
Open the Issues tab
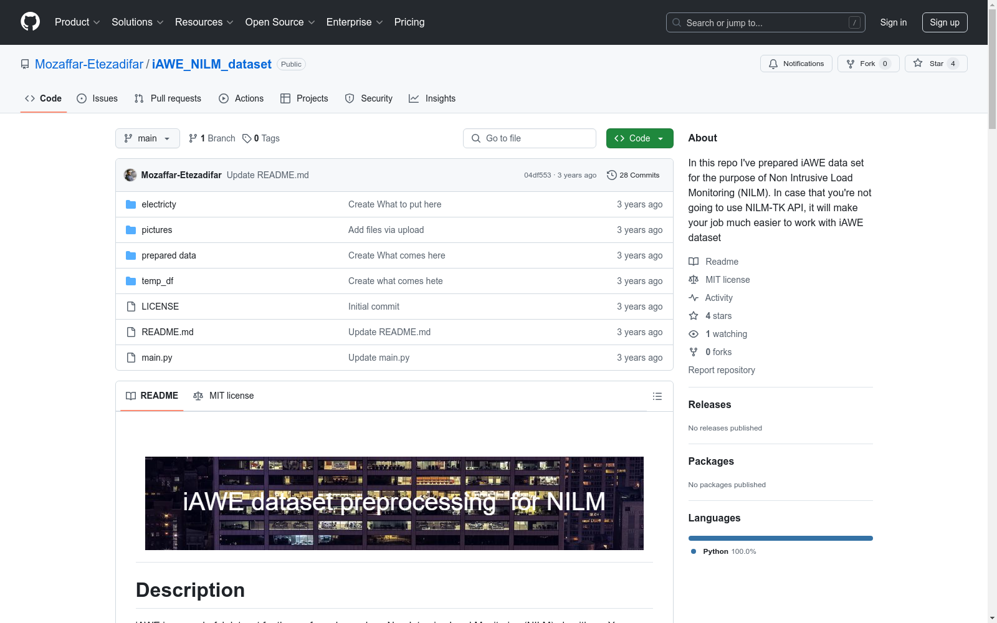(97, 98)
